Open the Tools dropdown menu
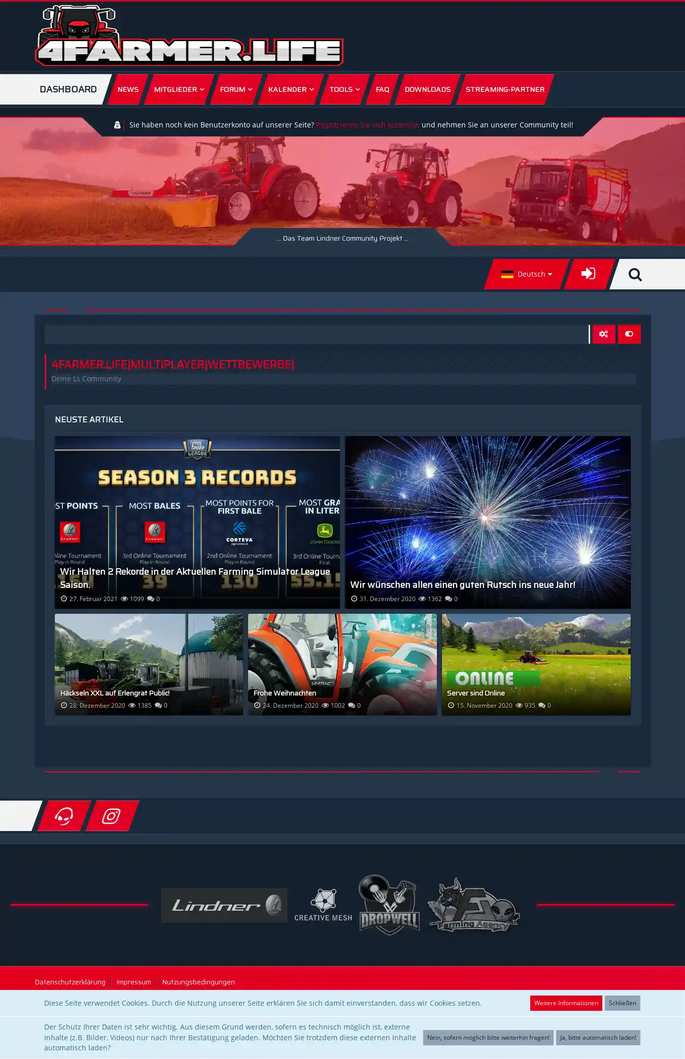This screenshot has width=685, height=1059. [345, 89]
